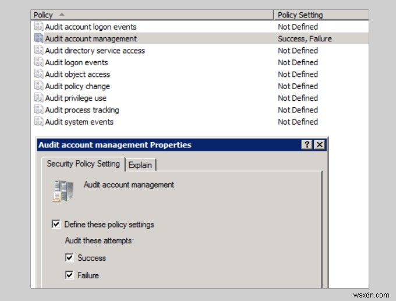Select the Audit privilege use row

(x=200, y=98)
